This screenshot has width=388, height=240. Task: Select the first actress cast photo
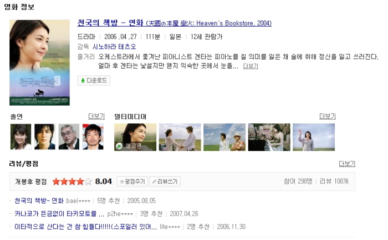21,137
